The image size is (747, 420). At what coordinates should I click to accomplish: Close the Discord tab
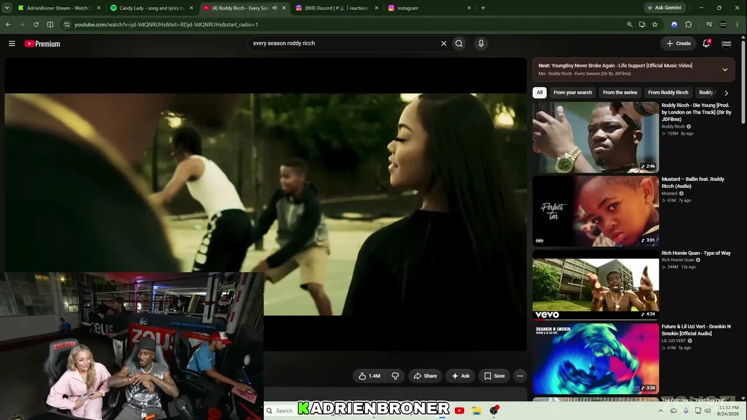[376, 8]
